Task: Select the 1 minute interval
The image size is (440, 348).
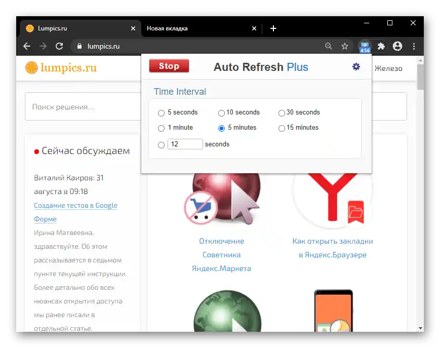Action: click(161, 128)
